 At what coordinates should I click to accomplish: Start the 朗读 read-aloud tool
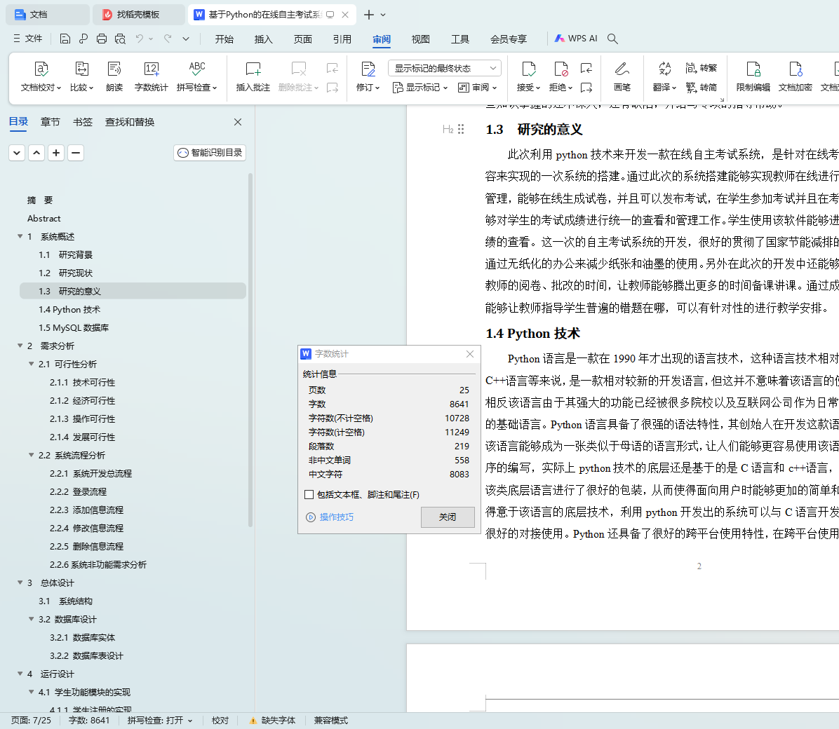point(114,76)
